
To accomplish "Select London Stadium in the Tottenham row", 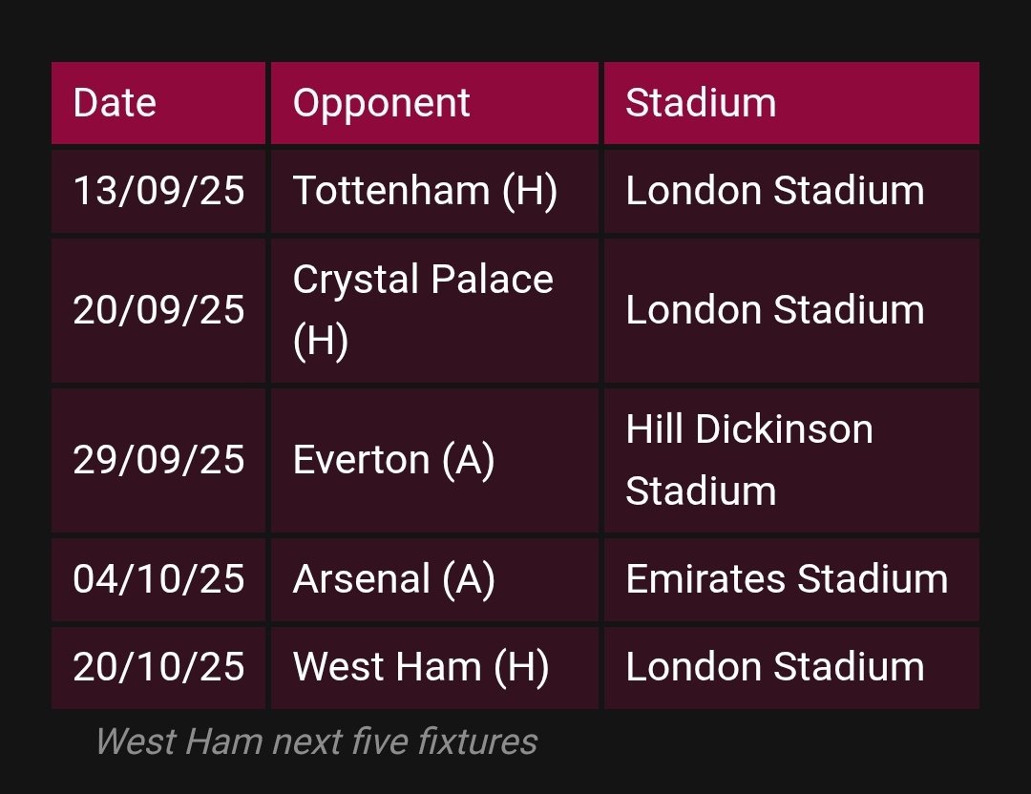I will [775, 191].
